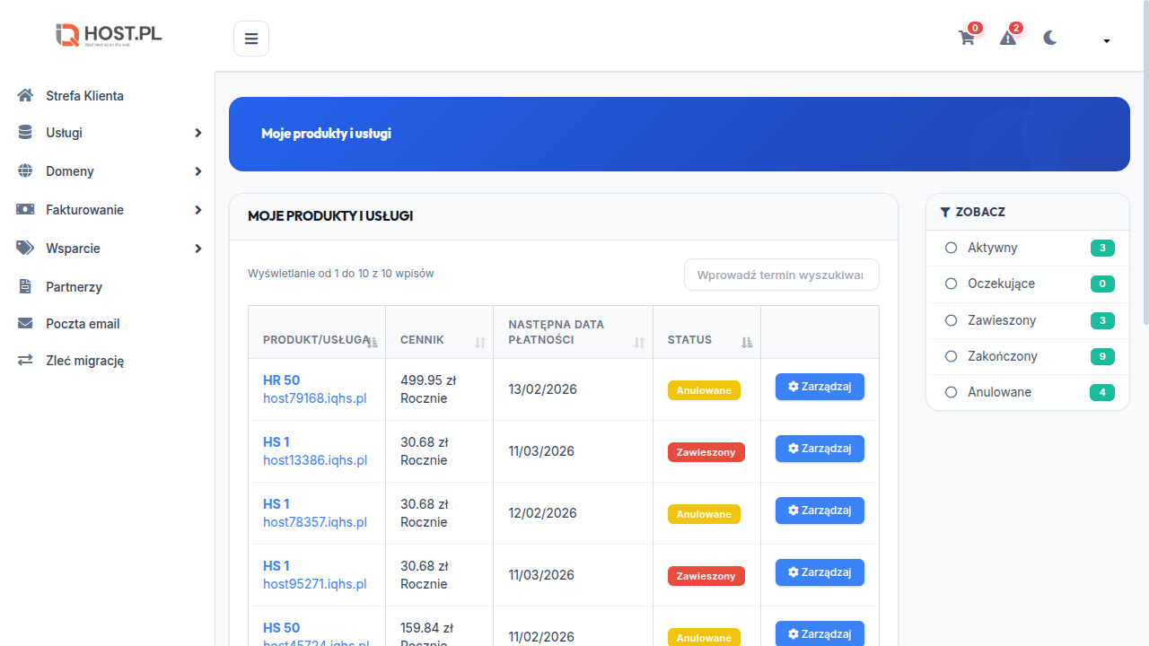This screenshot has width=1149, height=646.
Task: Click Anulowane status badge for host79168
Action: 704,390
